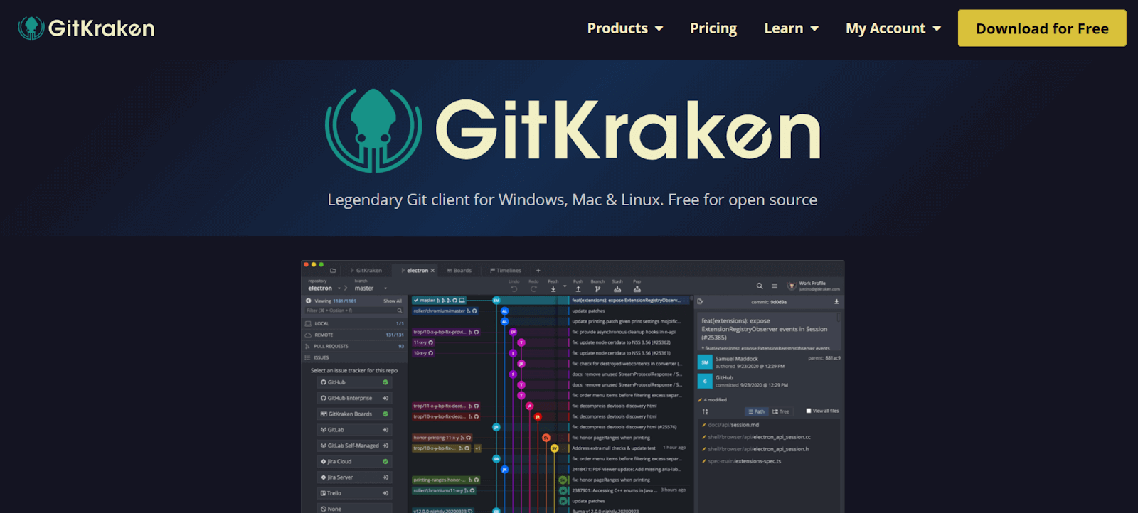Viewport: 1138px width, 513px height.
Task: Add a new tab with the plus icon
Action: point(538,271)
